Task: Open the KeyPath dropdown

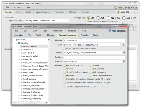Action: (x=124, y=61)
